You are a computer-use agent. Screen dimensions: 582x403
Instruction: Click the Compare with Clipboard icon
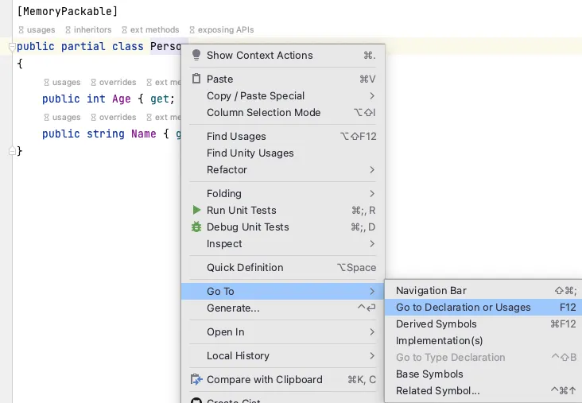(196, 380)
